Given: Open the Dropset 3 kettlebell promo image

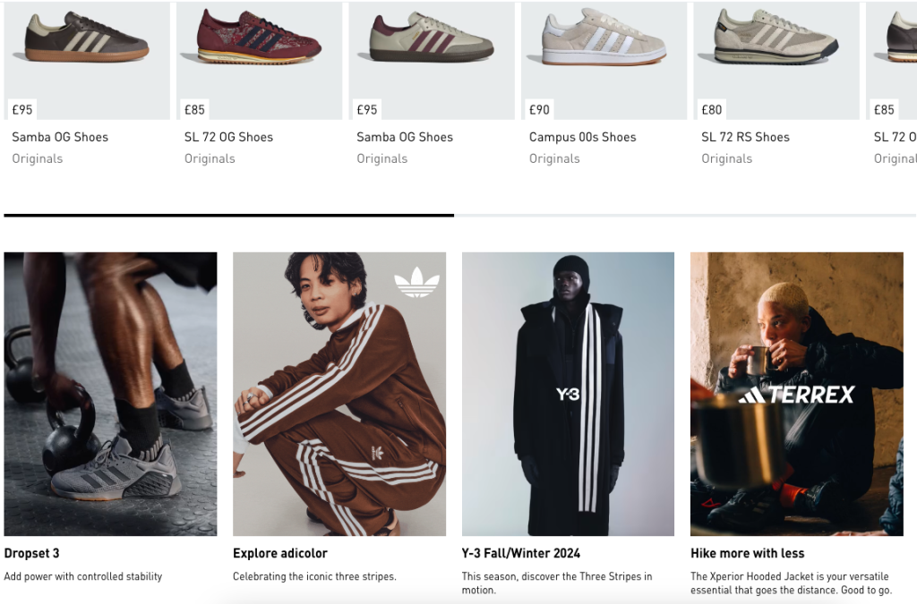Looking at the screenshot, I should (x=110, y=394).
